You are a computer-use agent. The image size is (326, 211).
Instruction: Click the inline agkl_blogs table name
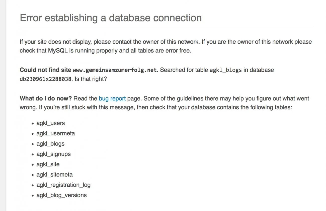tap(226, 70)
